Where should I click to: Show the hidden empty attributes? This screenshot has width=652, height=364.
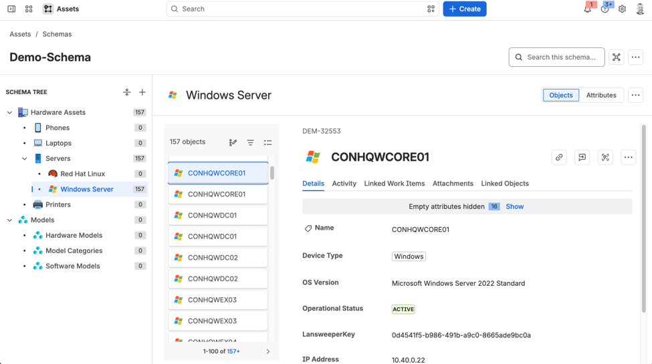pos(514,206)
